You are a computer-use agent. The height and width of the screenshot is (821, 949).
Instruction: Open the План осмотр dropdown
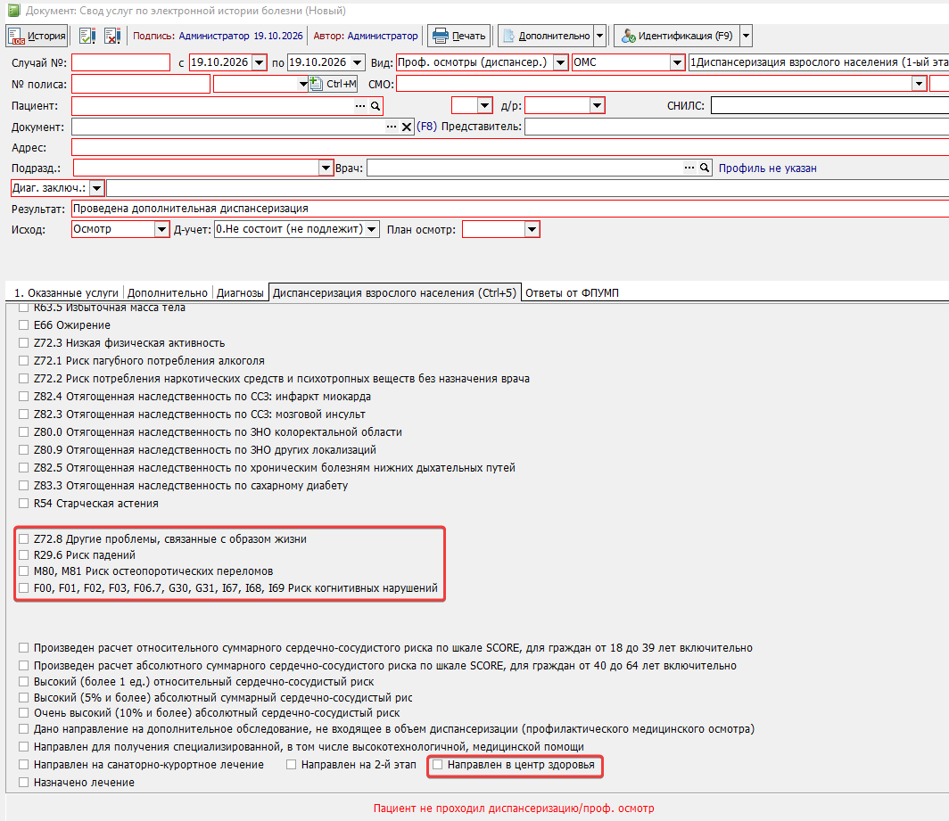[x=532, y=229]
